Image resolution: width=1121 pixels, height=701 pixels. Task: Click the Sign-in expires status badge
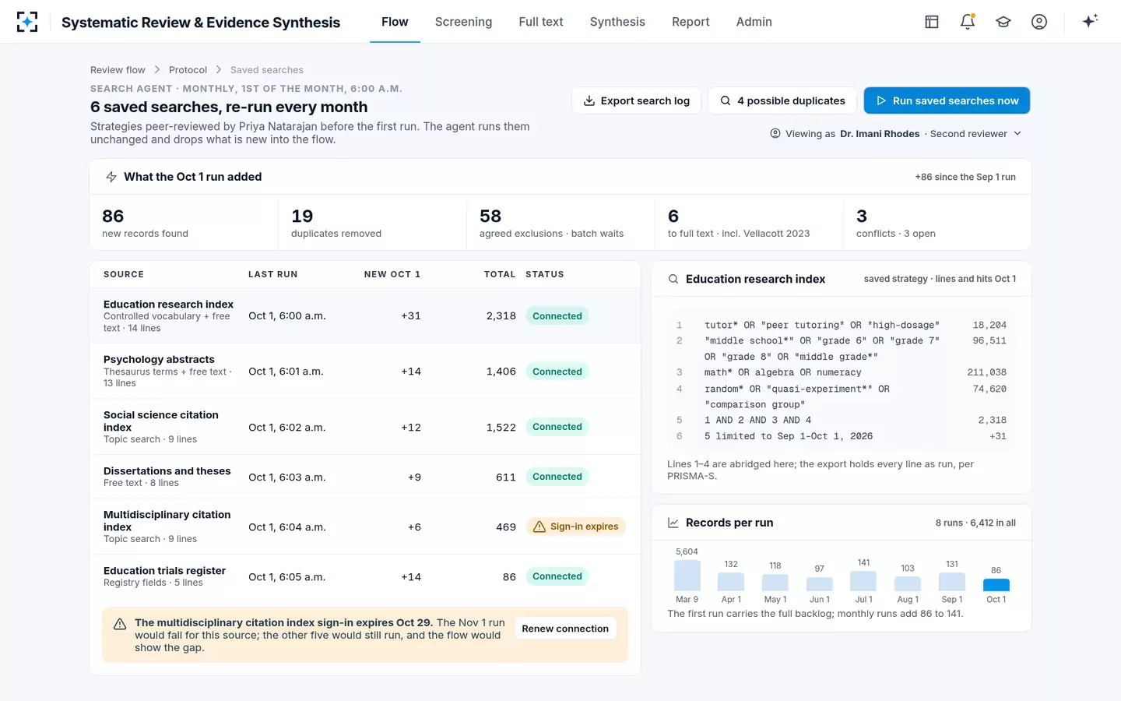tap(576, 527)
